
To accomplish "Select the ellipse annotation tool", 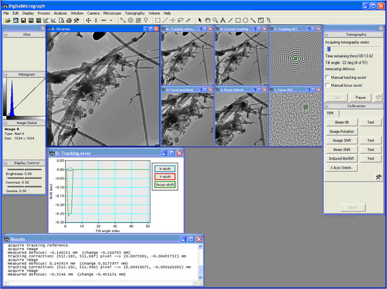I will (245, 20).
